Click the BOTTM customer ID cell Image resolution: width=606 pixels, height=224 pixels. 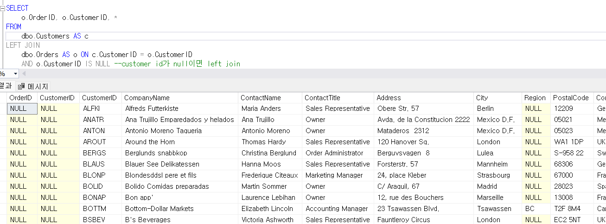[x=100, y=209]
